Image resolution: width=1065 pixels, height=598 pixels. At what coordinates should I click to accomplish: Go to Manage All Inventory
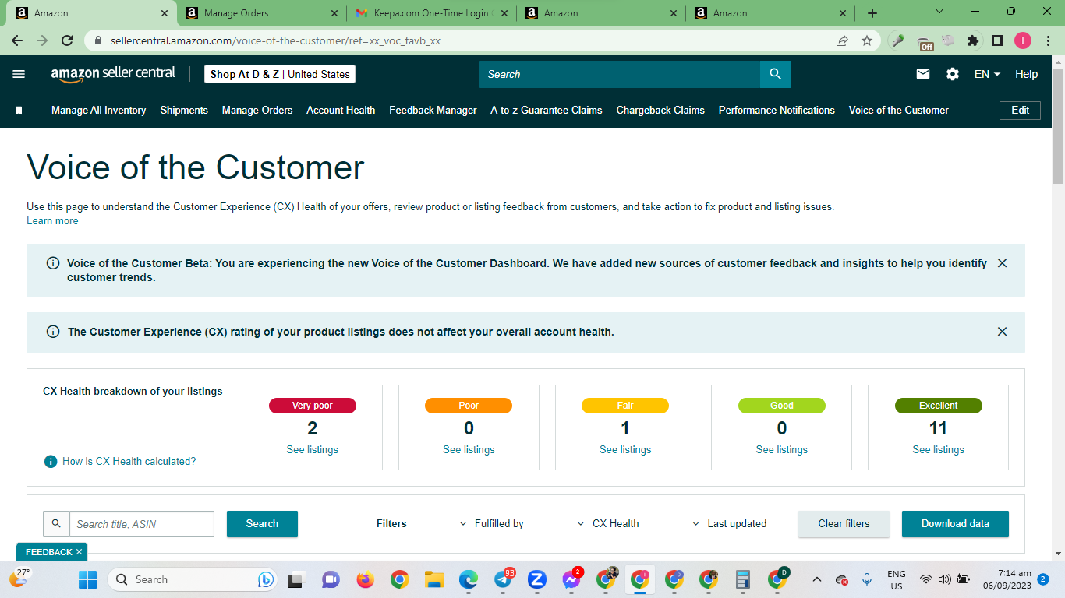(x=99, y=111)
